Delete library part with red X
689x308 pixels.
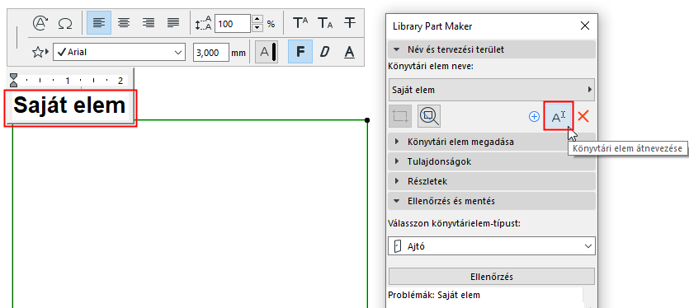click(583, 116)
